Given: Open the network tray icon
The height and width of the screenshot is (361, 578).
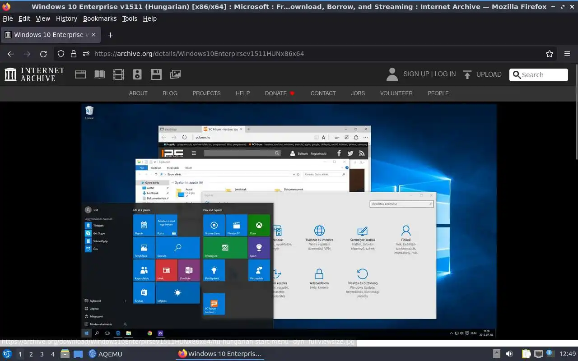Looking at the screenshot, I should pyautogui.click(x=538, y=354).
